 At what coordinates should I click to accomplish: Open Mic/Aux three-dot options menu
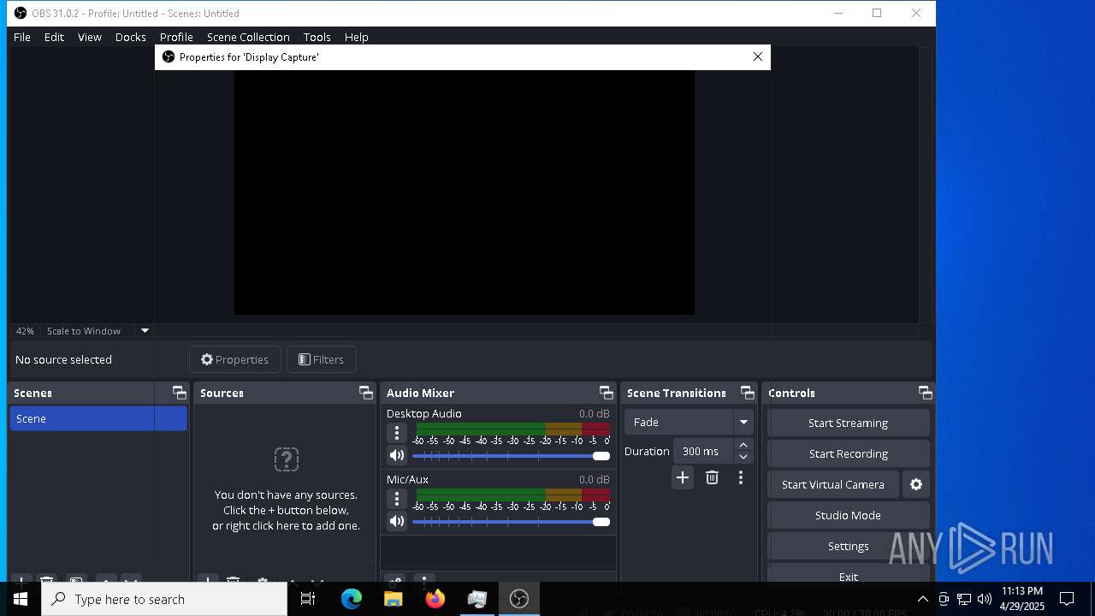tap(397, 499)
